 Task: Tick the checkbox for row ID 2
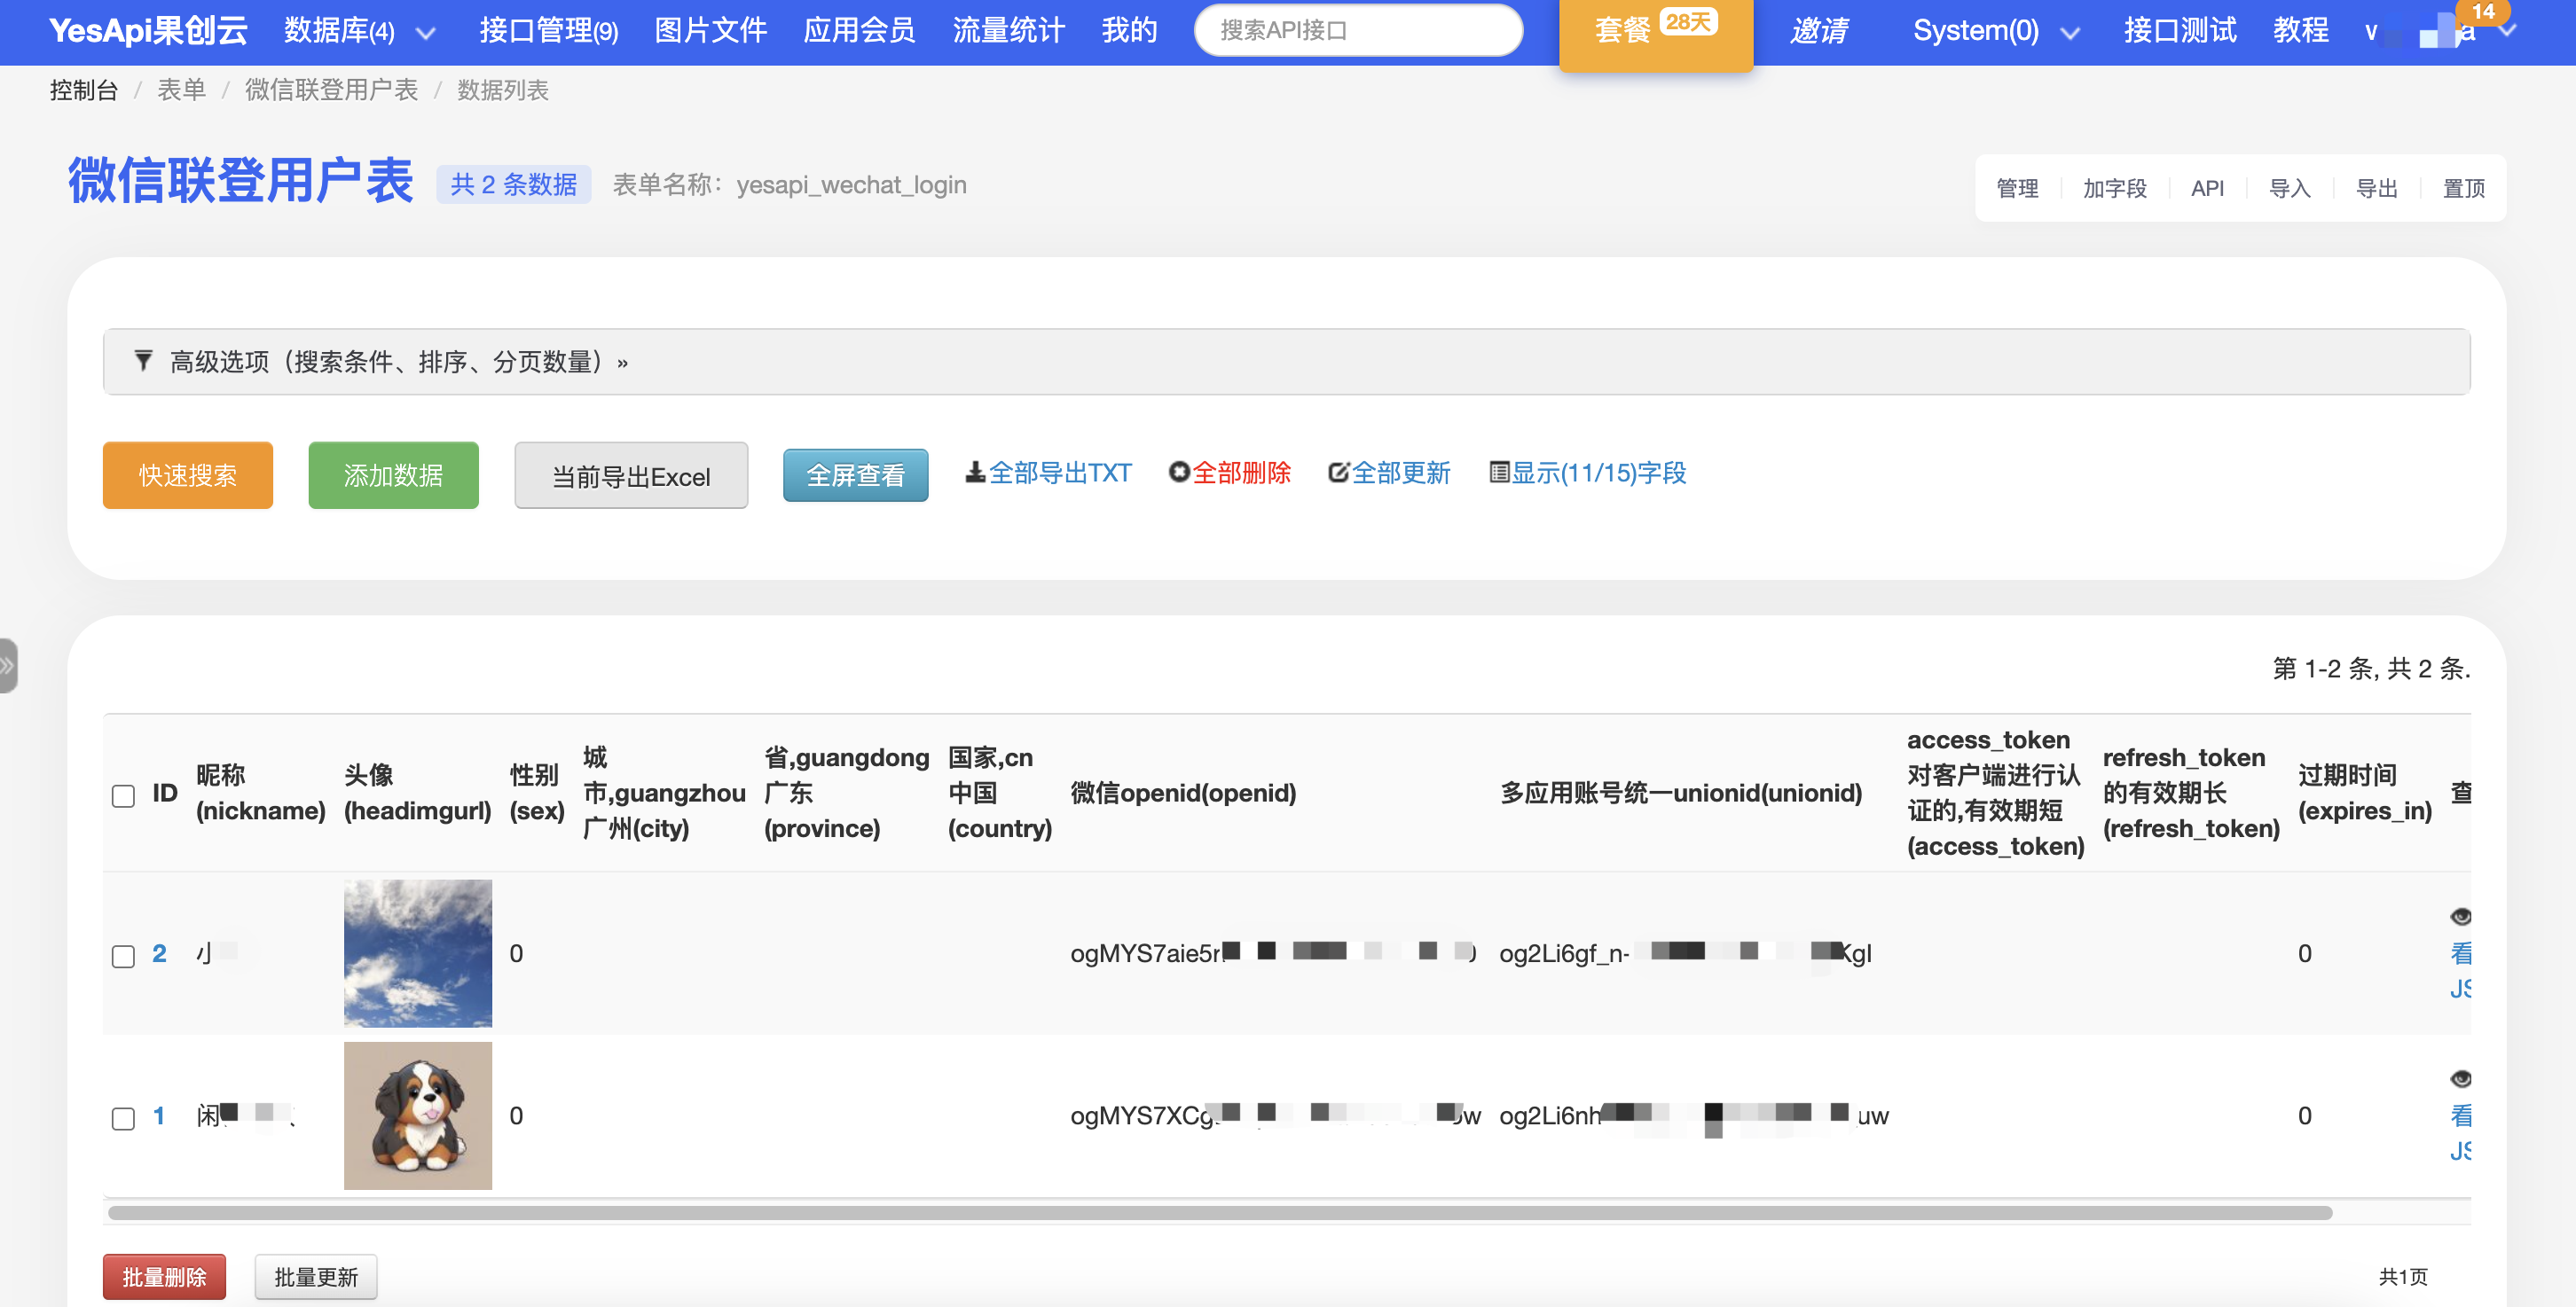pos(123,956)
